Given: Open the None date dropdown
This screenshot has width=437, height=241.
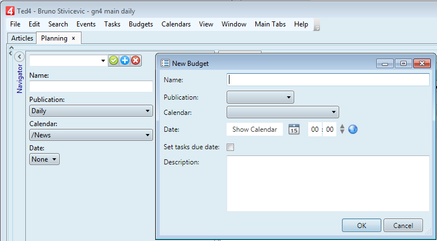Looking at the screenshot, I should tap(44, 159).
